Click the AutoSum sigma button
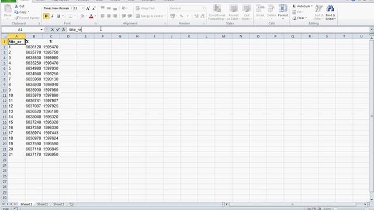 pos(301,6)
